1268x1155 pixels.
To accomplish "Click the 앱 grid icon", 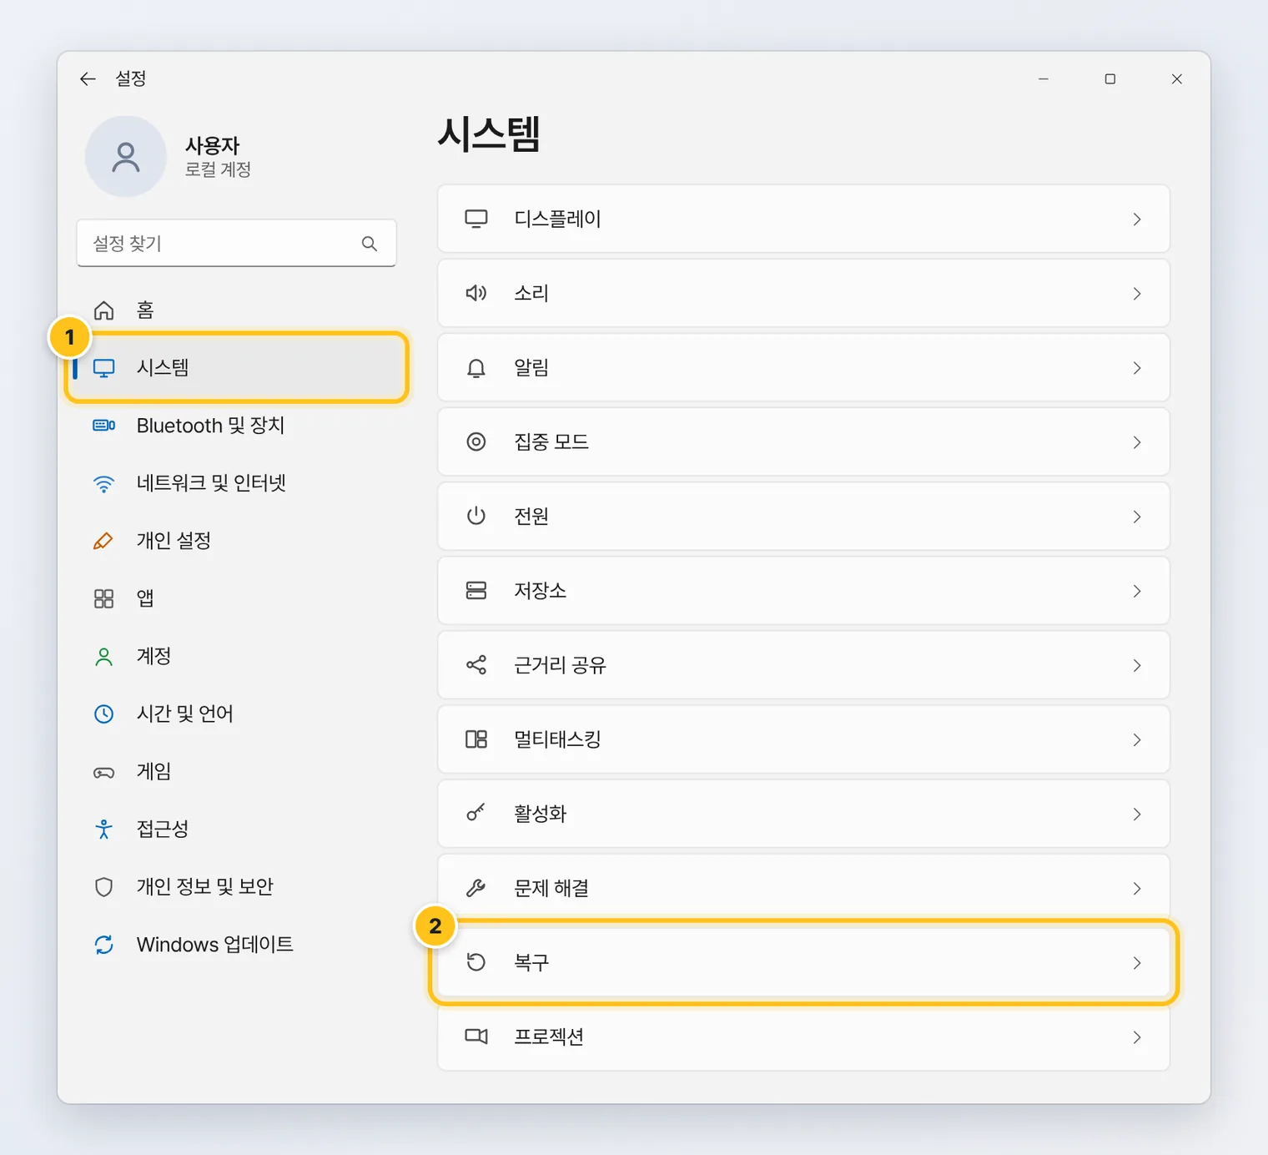I will pos(103,598).
